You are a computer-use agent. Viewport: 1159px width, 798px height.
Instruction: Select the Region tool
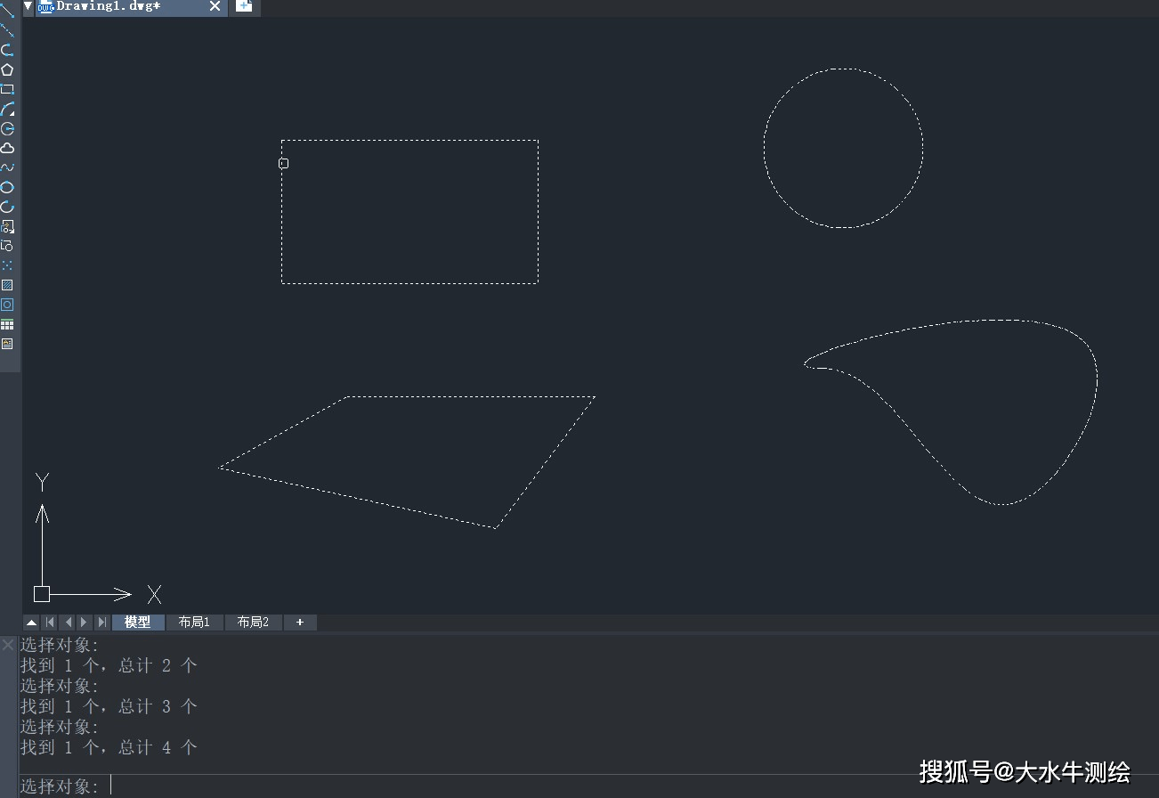click(x=7, y=305)
